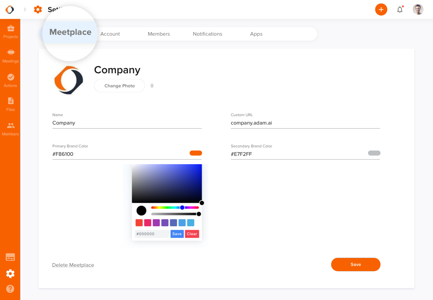Open help via the question mark icon
Image resolution: width=433 pixels, height=300 pixels.
pos(10,289)
